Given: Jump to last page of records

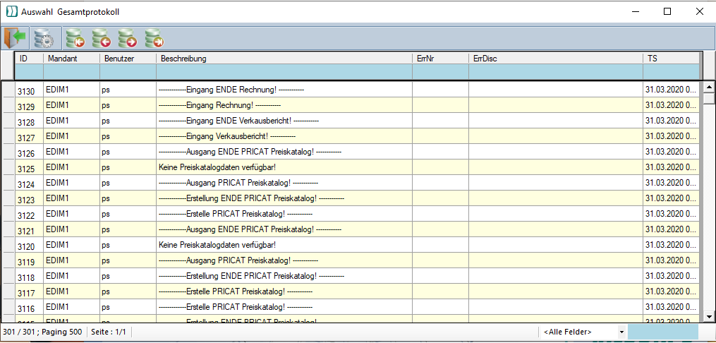Looking at the screenshot, I should (x=153, y=38).
